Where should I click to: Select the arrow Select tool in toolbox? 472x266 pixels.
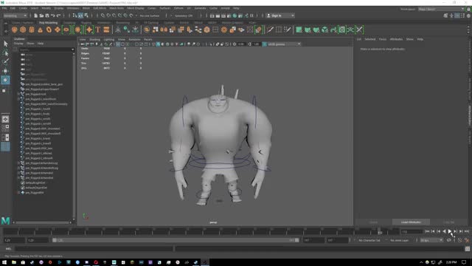pos(5,44)
